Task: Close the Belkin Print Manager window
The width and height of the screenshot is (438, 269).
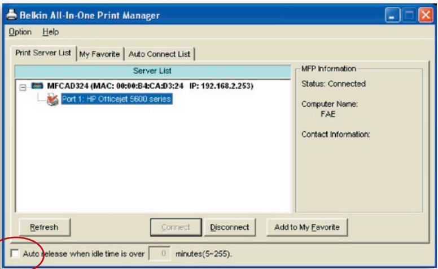Action: (425, 15)
